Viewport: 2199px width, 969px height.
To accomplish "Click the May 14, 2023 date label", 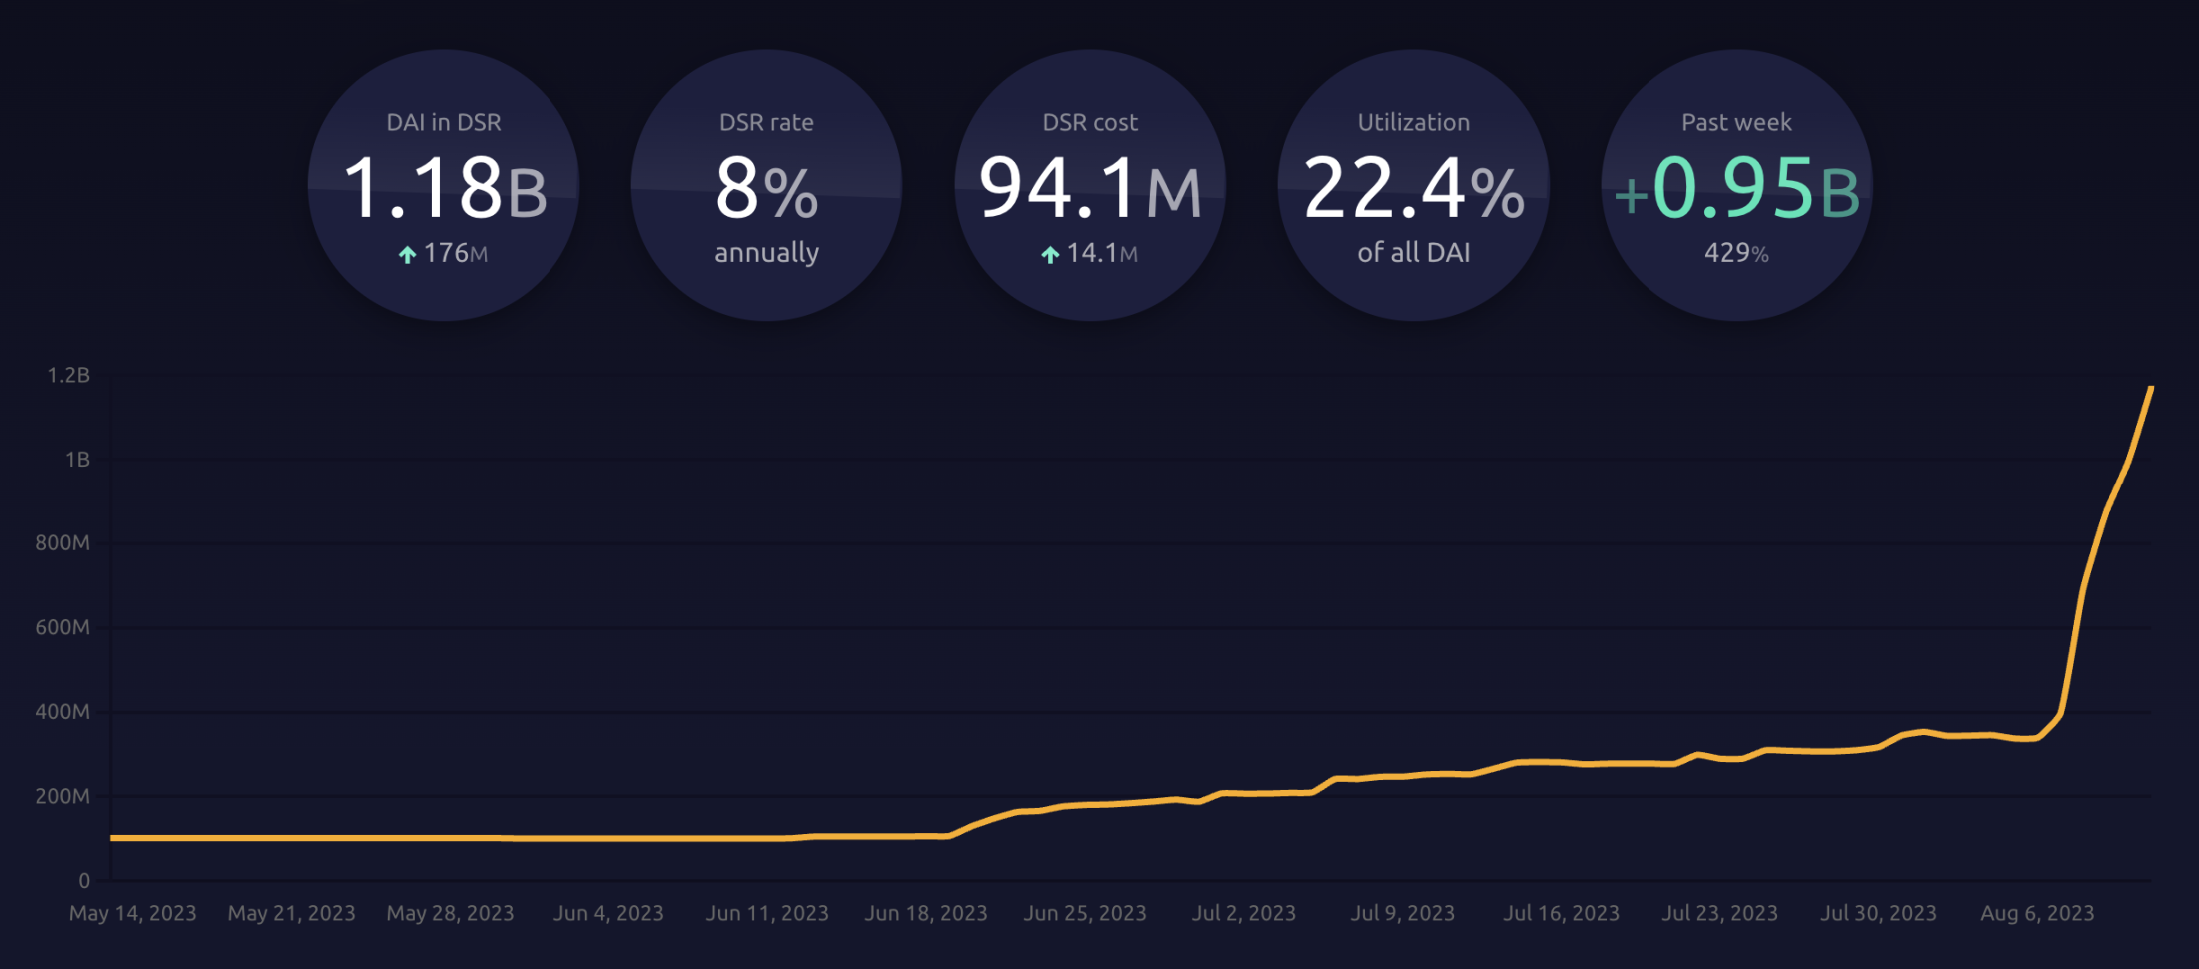I will (x=132, y=913).
